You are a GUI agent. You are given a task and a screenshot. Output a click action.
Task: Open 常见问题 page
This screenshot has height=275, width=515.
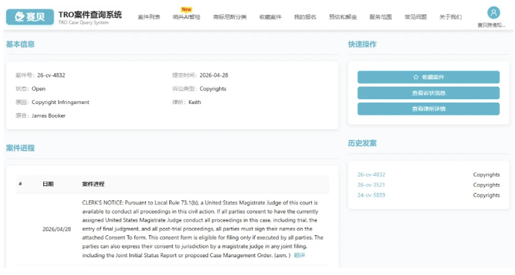[415, 17]
